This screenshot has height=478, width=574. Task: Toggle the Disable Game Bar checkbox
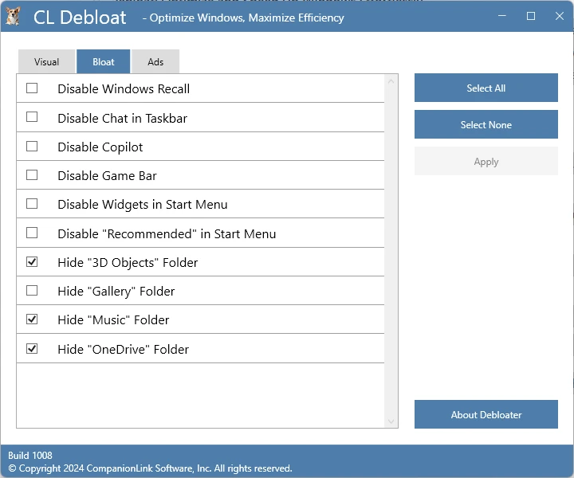(32, 175)
